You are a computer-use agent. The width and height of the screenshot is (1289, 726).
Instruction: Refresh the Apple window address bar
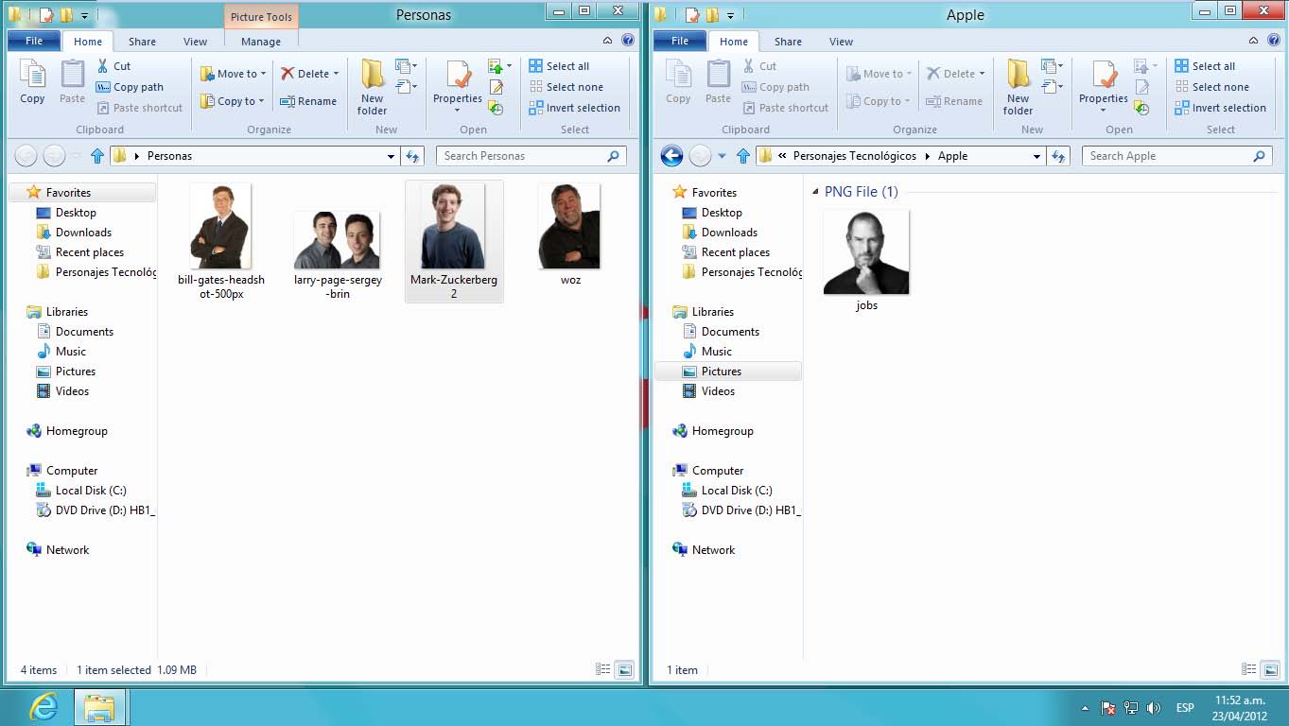tap(1058, 156)
